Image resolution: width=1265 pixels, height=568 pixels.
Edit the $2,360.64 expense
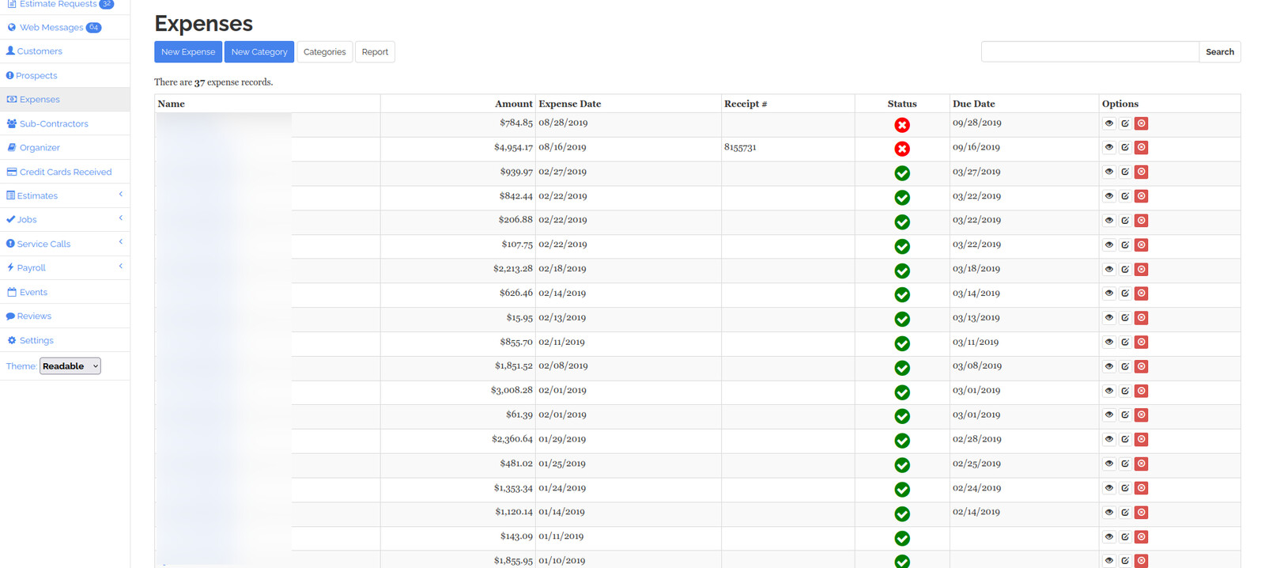pos(1125,440)
